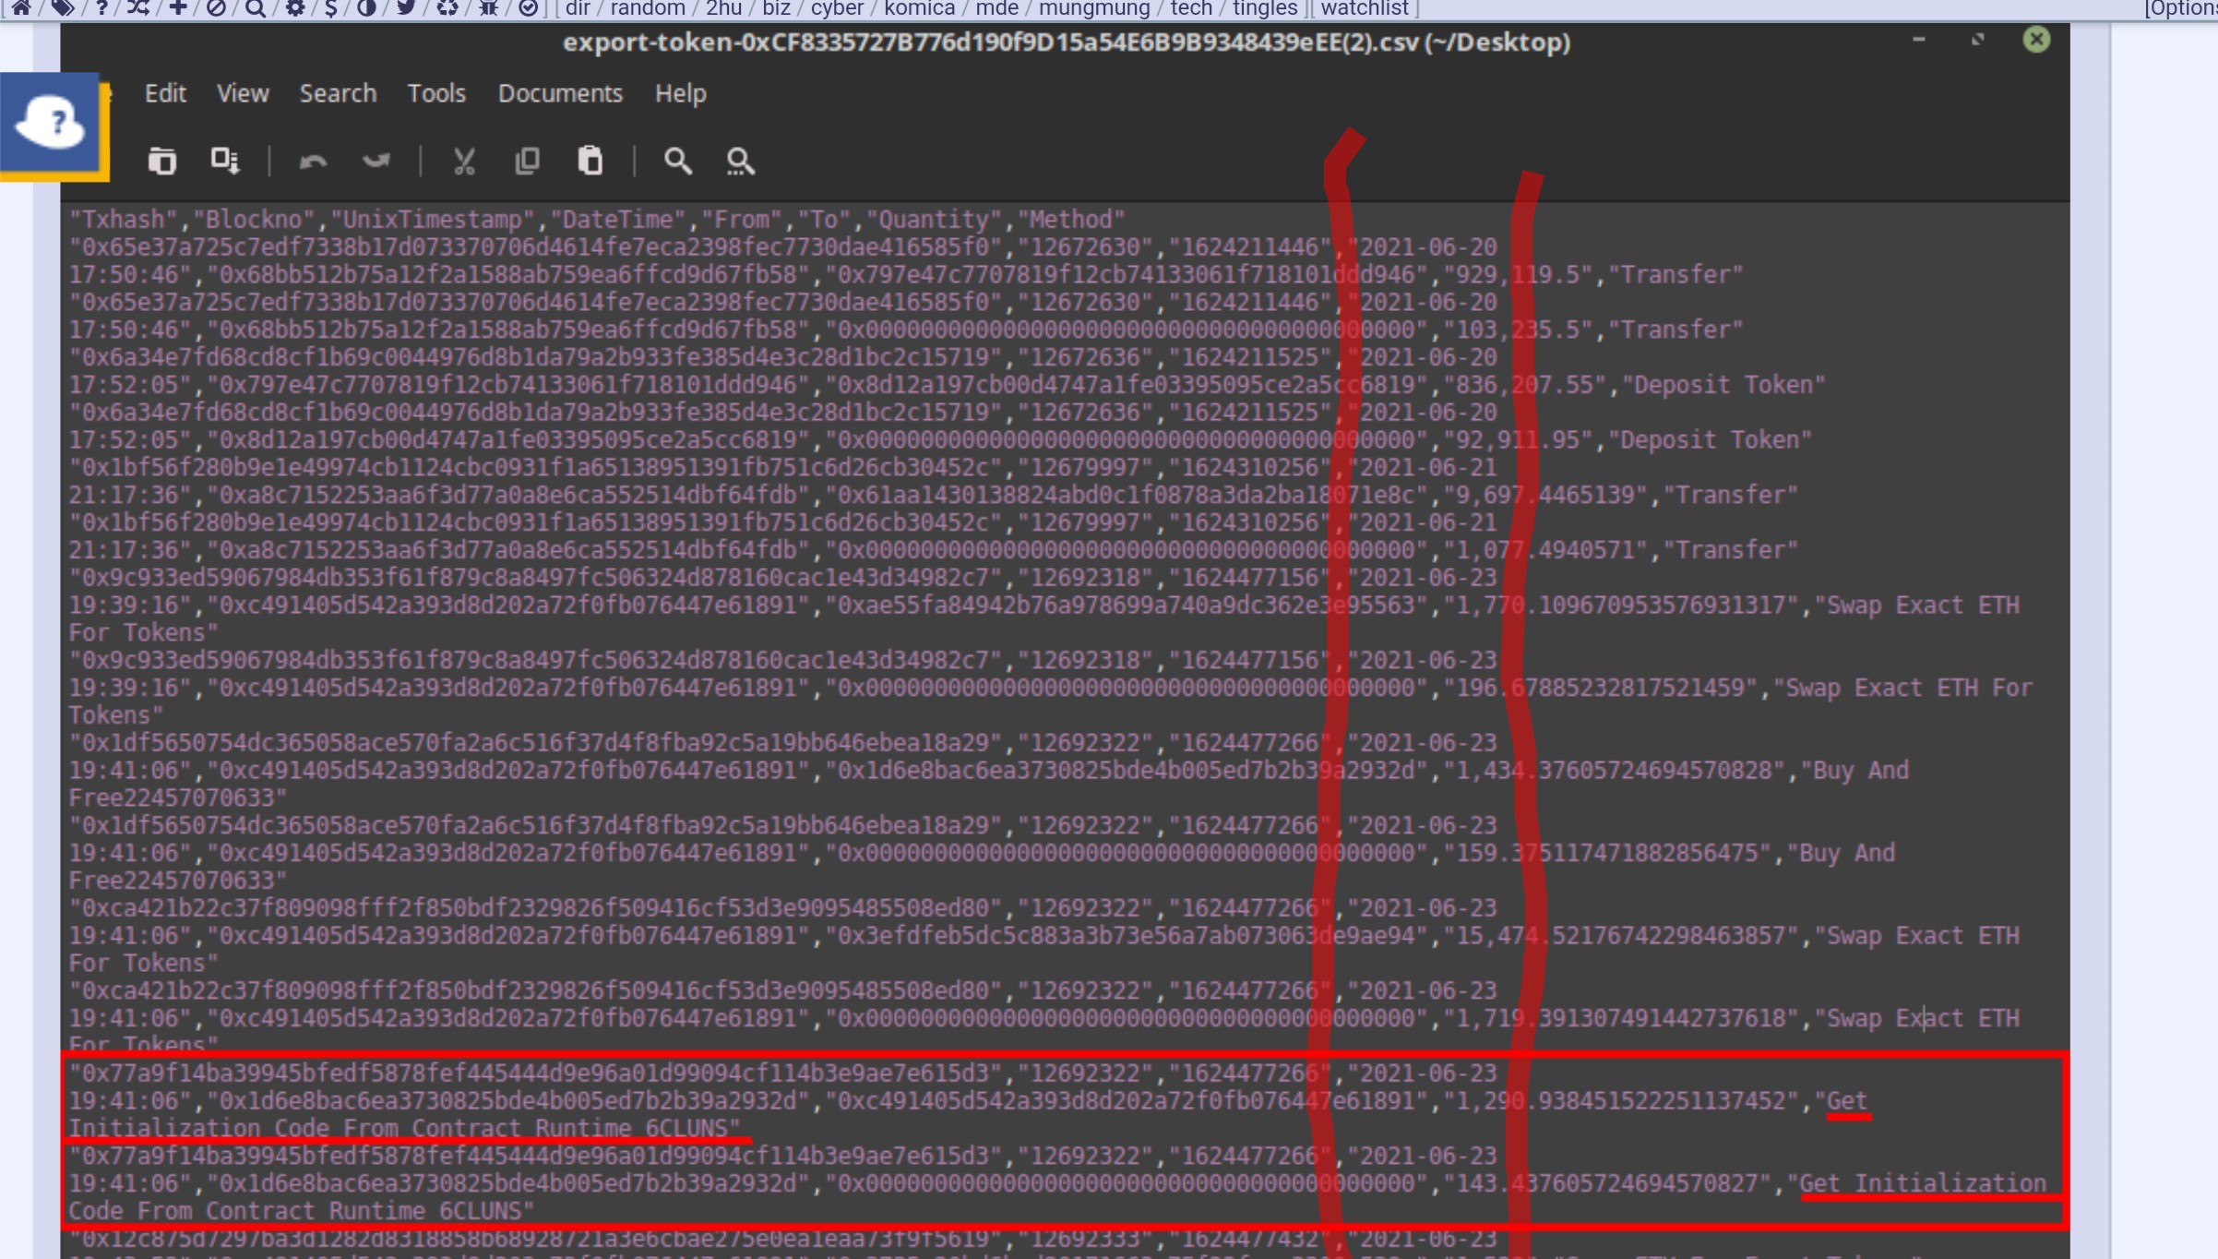Click the quantity "836,207.55"
Image resolution: width=2218 pixels, height=1259 pixels.
(x=1525, y=385)
